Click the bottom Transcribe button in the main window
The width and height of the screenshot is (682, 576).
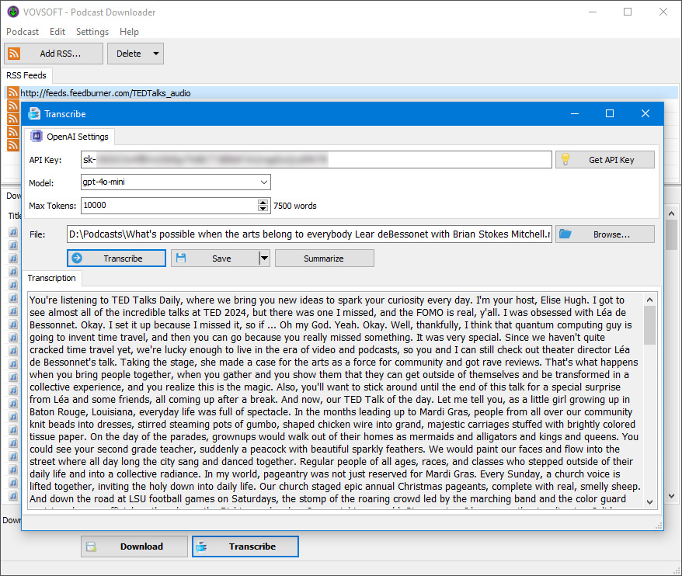[x=245, y=547]
